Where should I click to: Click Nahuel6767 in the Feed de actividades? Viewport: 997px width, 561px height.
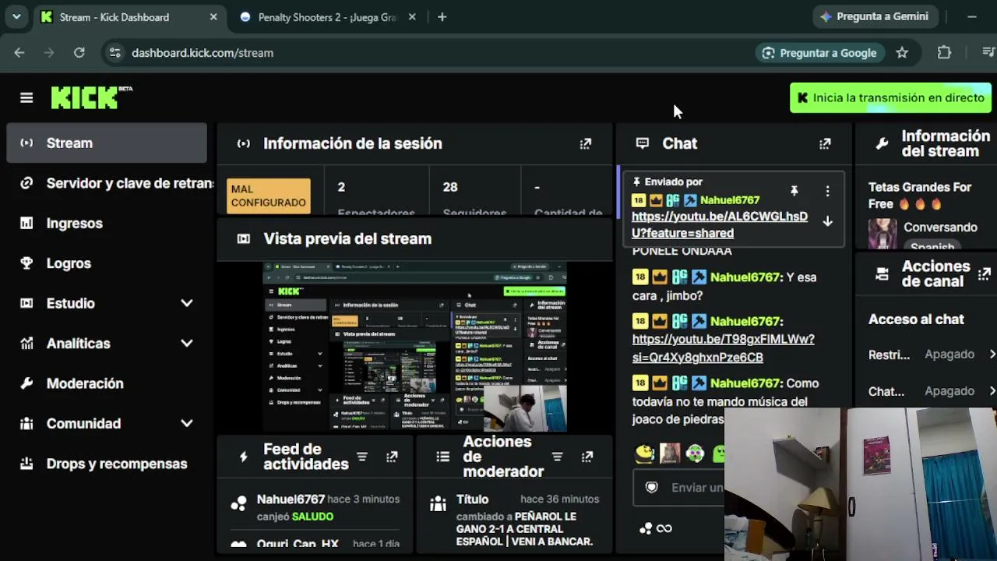tap(291, 499)
